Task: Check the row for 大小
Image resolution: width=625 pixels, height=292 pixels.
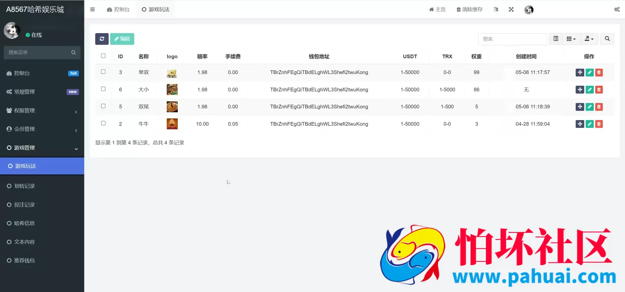Action: click(103, 89)
